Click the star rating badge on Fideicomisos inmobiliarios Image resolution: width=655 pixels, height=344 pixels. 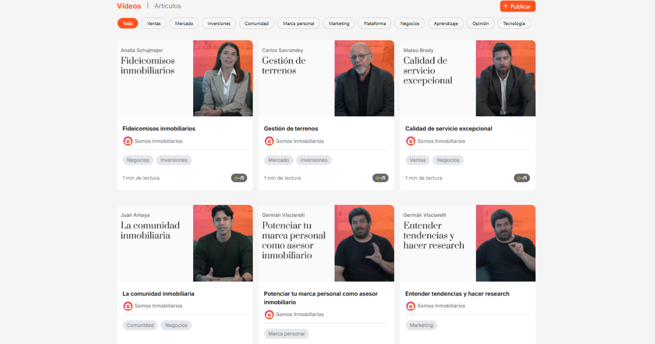click(239, 177)
